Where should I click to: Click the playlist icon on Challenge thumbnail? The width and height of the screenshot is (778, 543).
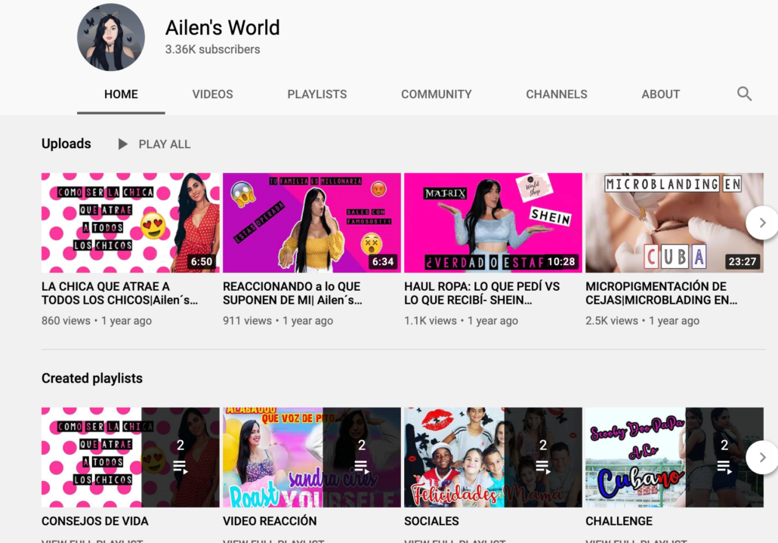pyautogui.click(x=724, y=467)
